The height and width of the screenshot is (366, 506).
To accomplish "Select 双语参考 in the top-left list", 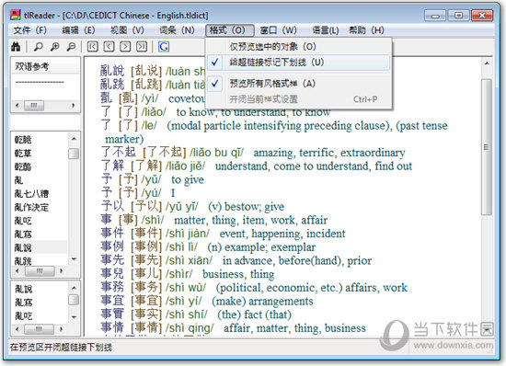I will (x=32, y=66).
